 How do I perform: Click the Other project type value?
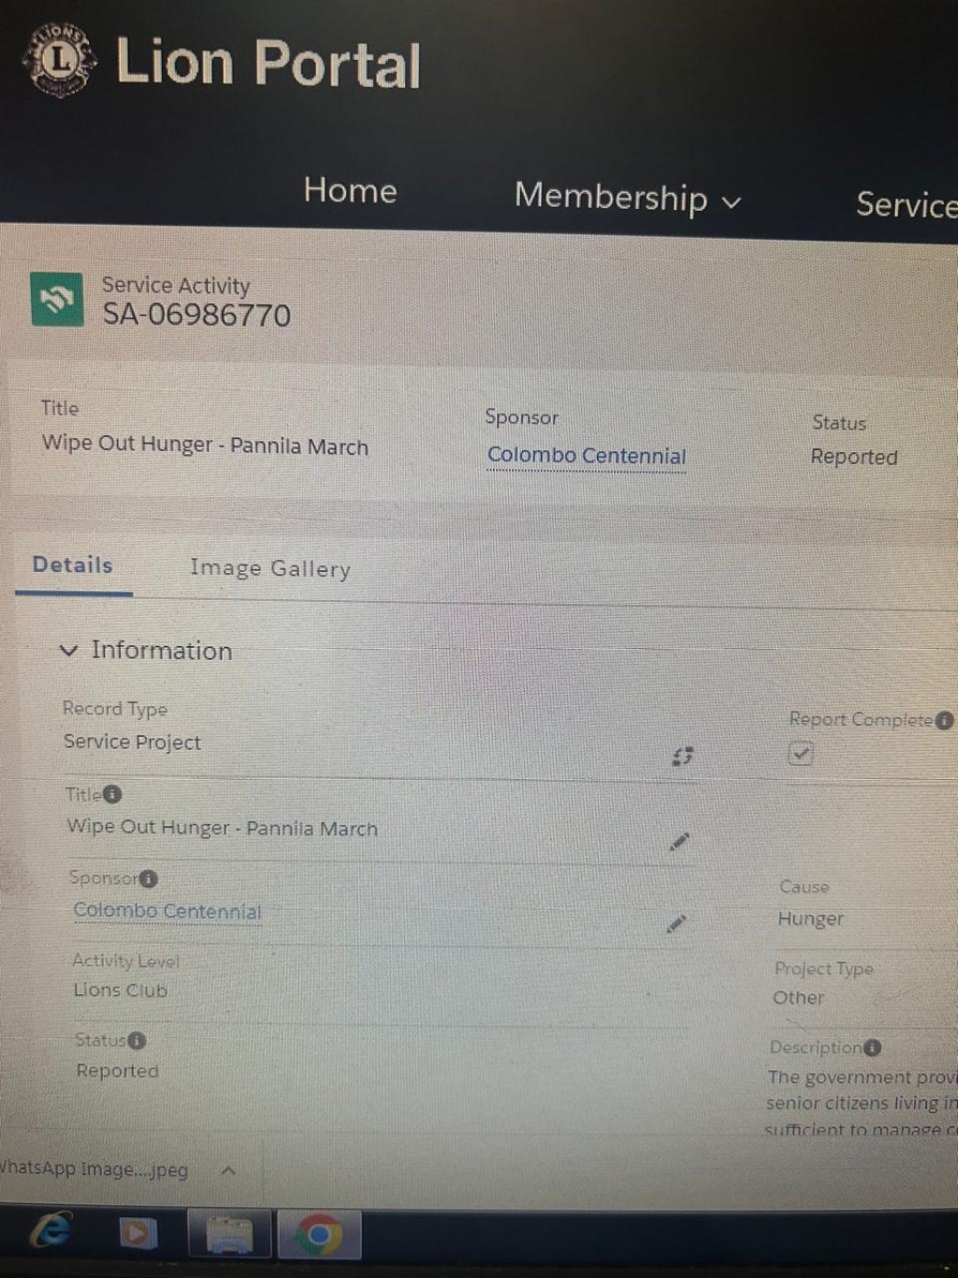(799, 998)
